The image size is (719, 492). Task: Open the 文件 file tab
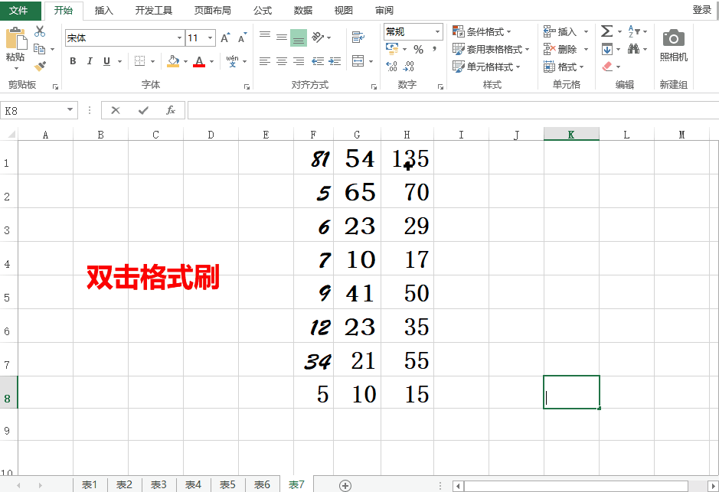point(19,11)
